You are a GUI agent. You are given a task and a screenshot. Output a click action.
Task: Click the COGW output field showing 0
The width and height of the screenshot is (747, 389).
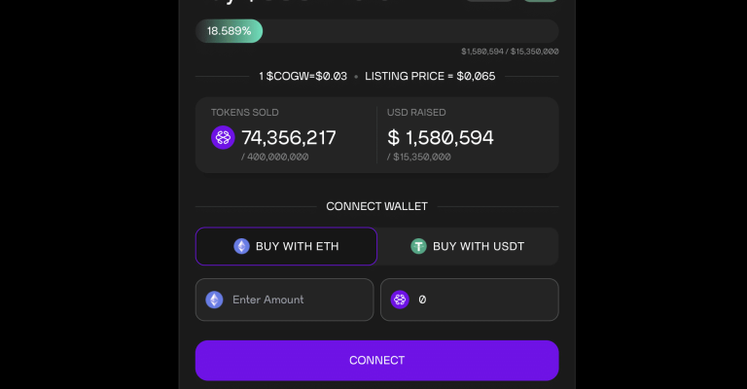469,300
